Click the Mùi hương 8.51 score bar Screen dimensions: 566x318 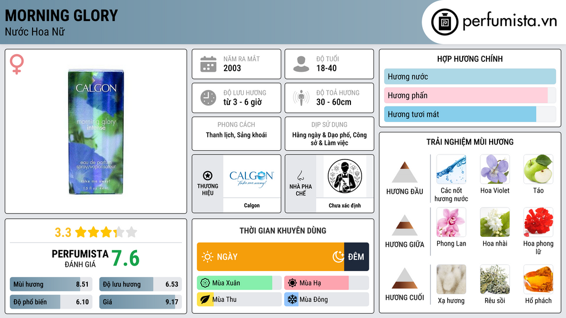tap(51, 284)
